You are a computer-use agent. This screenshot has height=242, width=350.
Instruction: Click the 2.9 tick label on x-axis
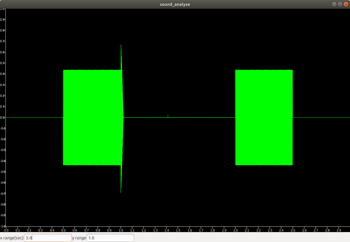pyautogui.click(x=339, y=230)
